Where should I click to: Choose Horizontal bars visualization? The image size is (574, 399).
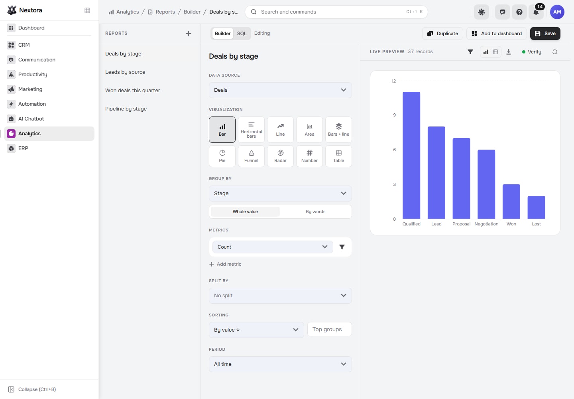point(251,130)
